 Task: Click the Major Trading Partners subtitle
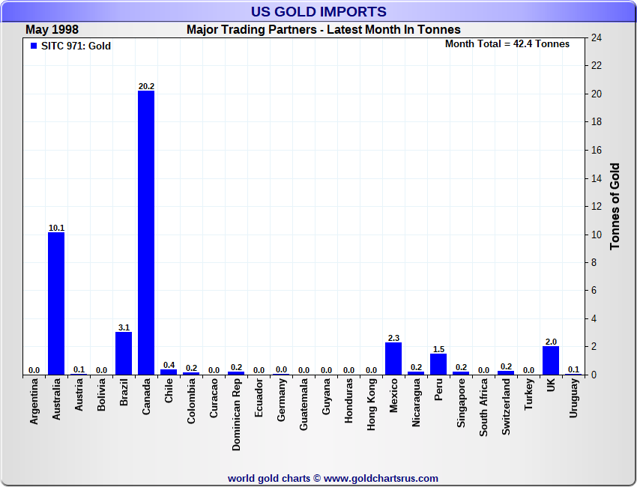(x=323, y=30)
